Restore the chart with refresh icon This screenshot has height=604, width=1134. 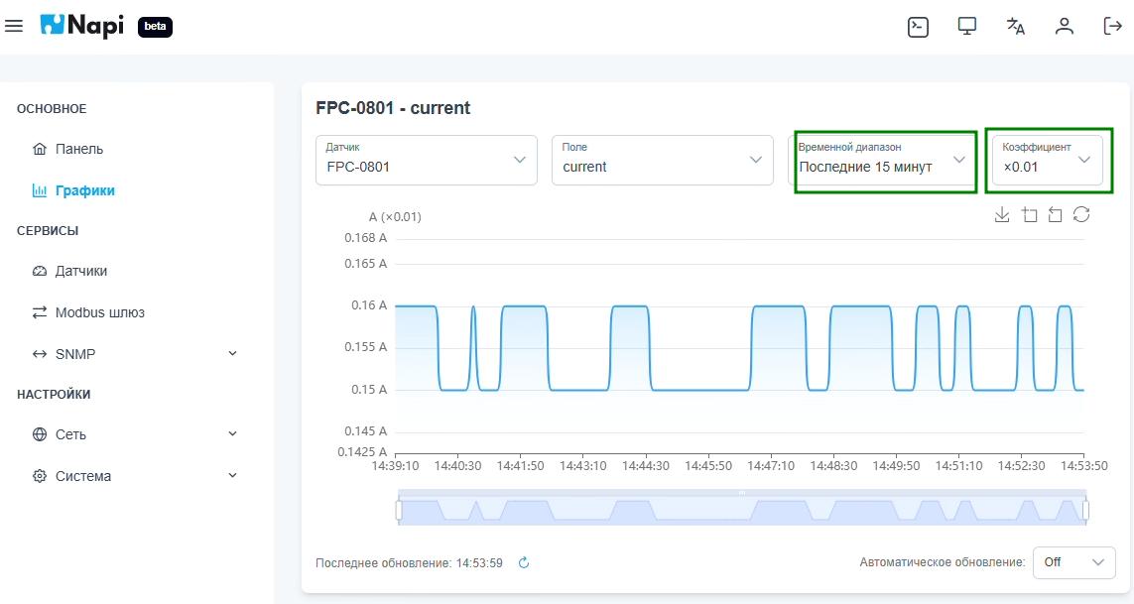click(x=1081, y=215)
